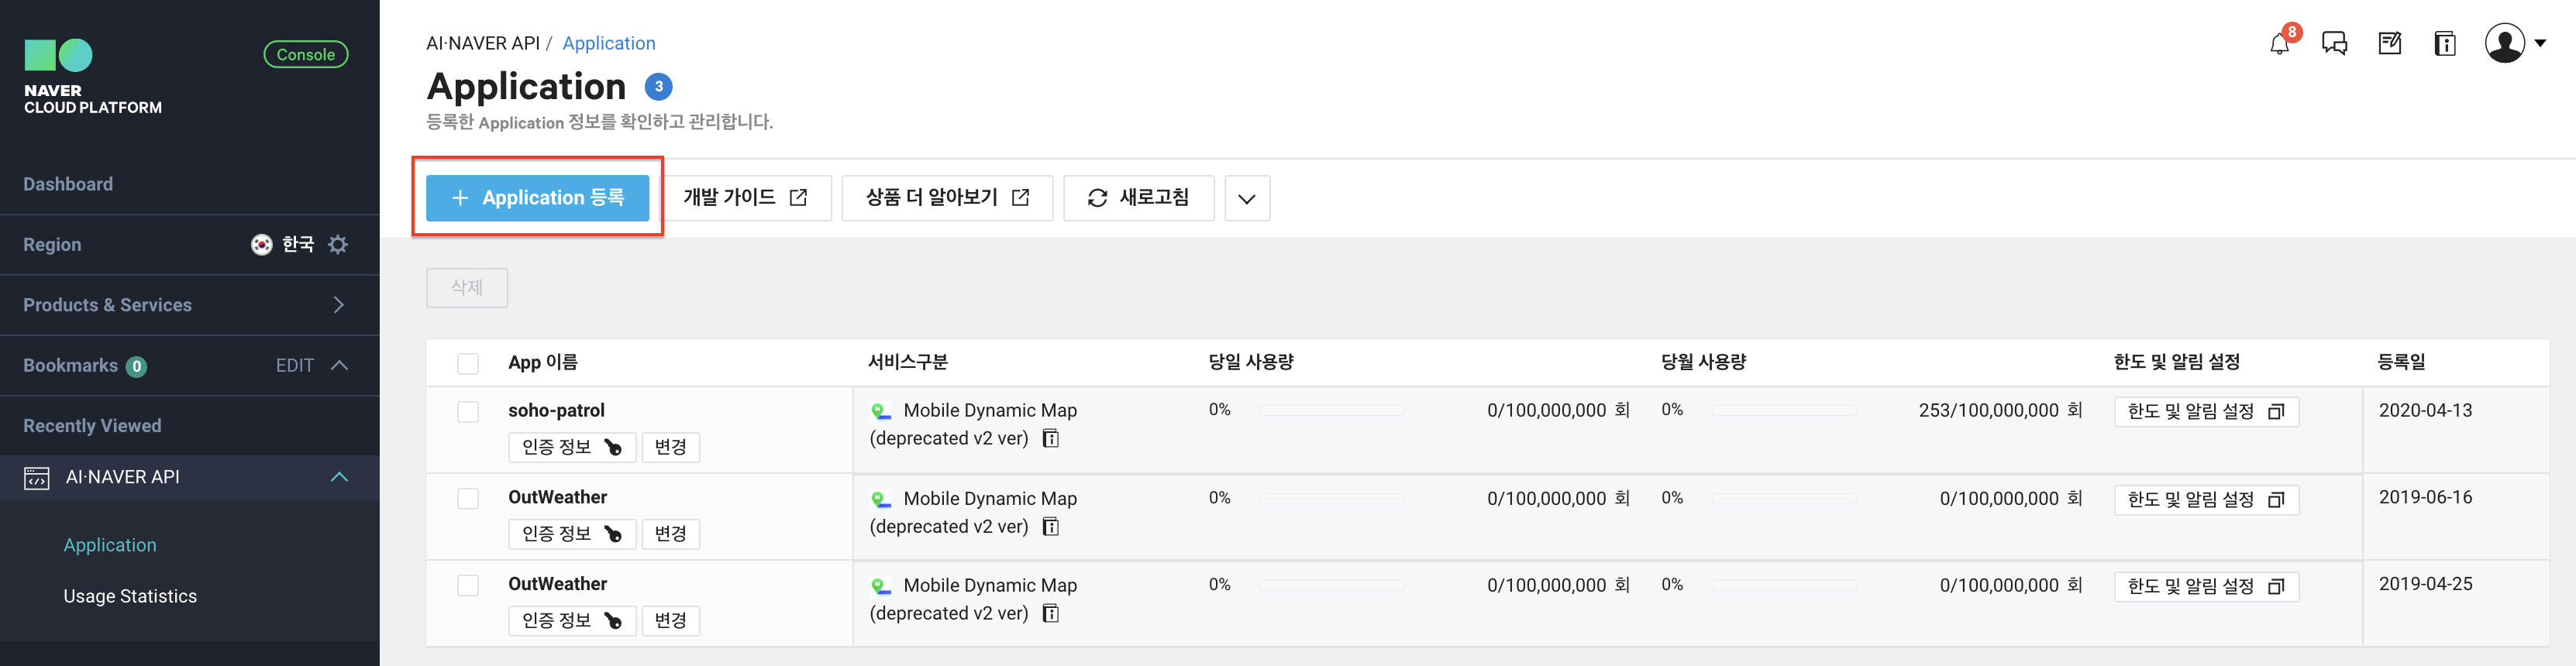Screen dimensions: 2576x666
Task: Check the OutWeather 2019-06-16 row checkbox
Action: click(x=468, y=498)
